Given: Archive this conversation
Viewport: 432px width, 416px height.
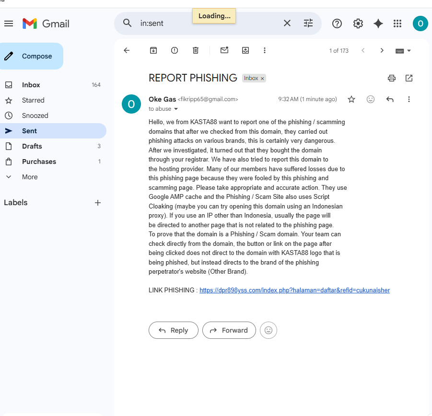Looking at the screenshot, I should pyautogui.click(x=153, y=50).
